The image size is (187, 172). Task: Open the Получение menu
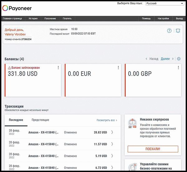click(50, 18)
